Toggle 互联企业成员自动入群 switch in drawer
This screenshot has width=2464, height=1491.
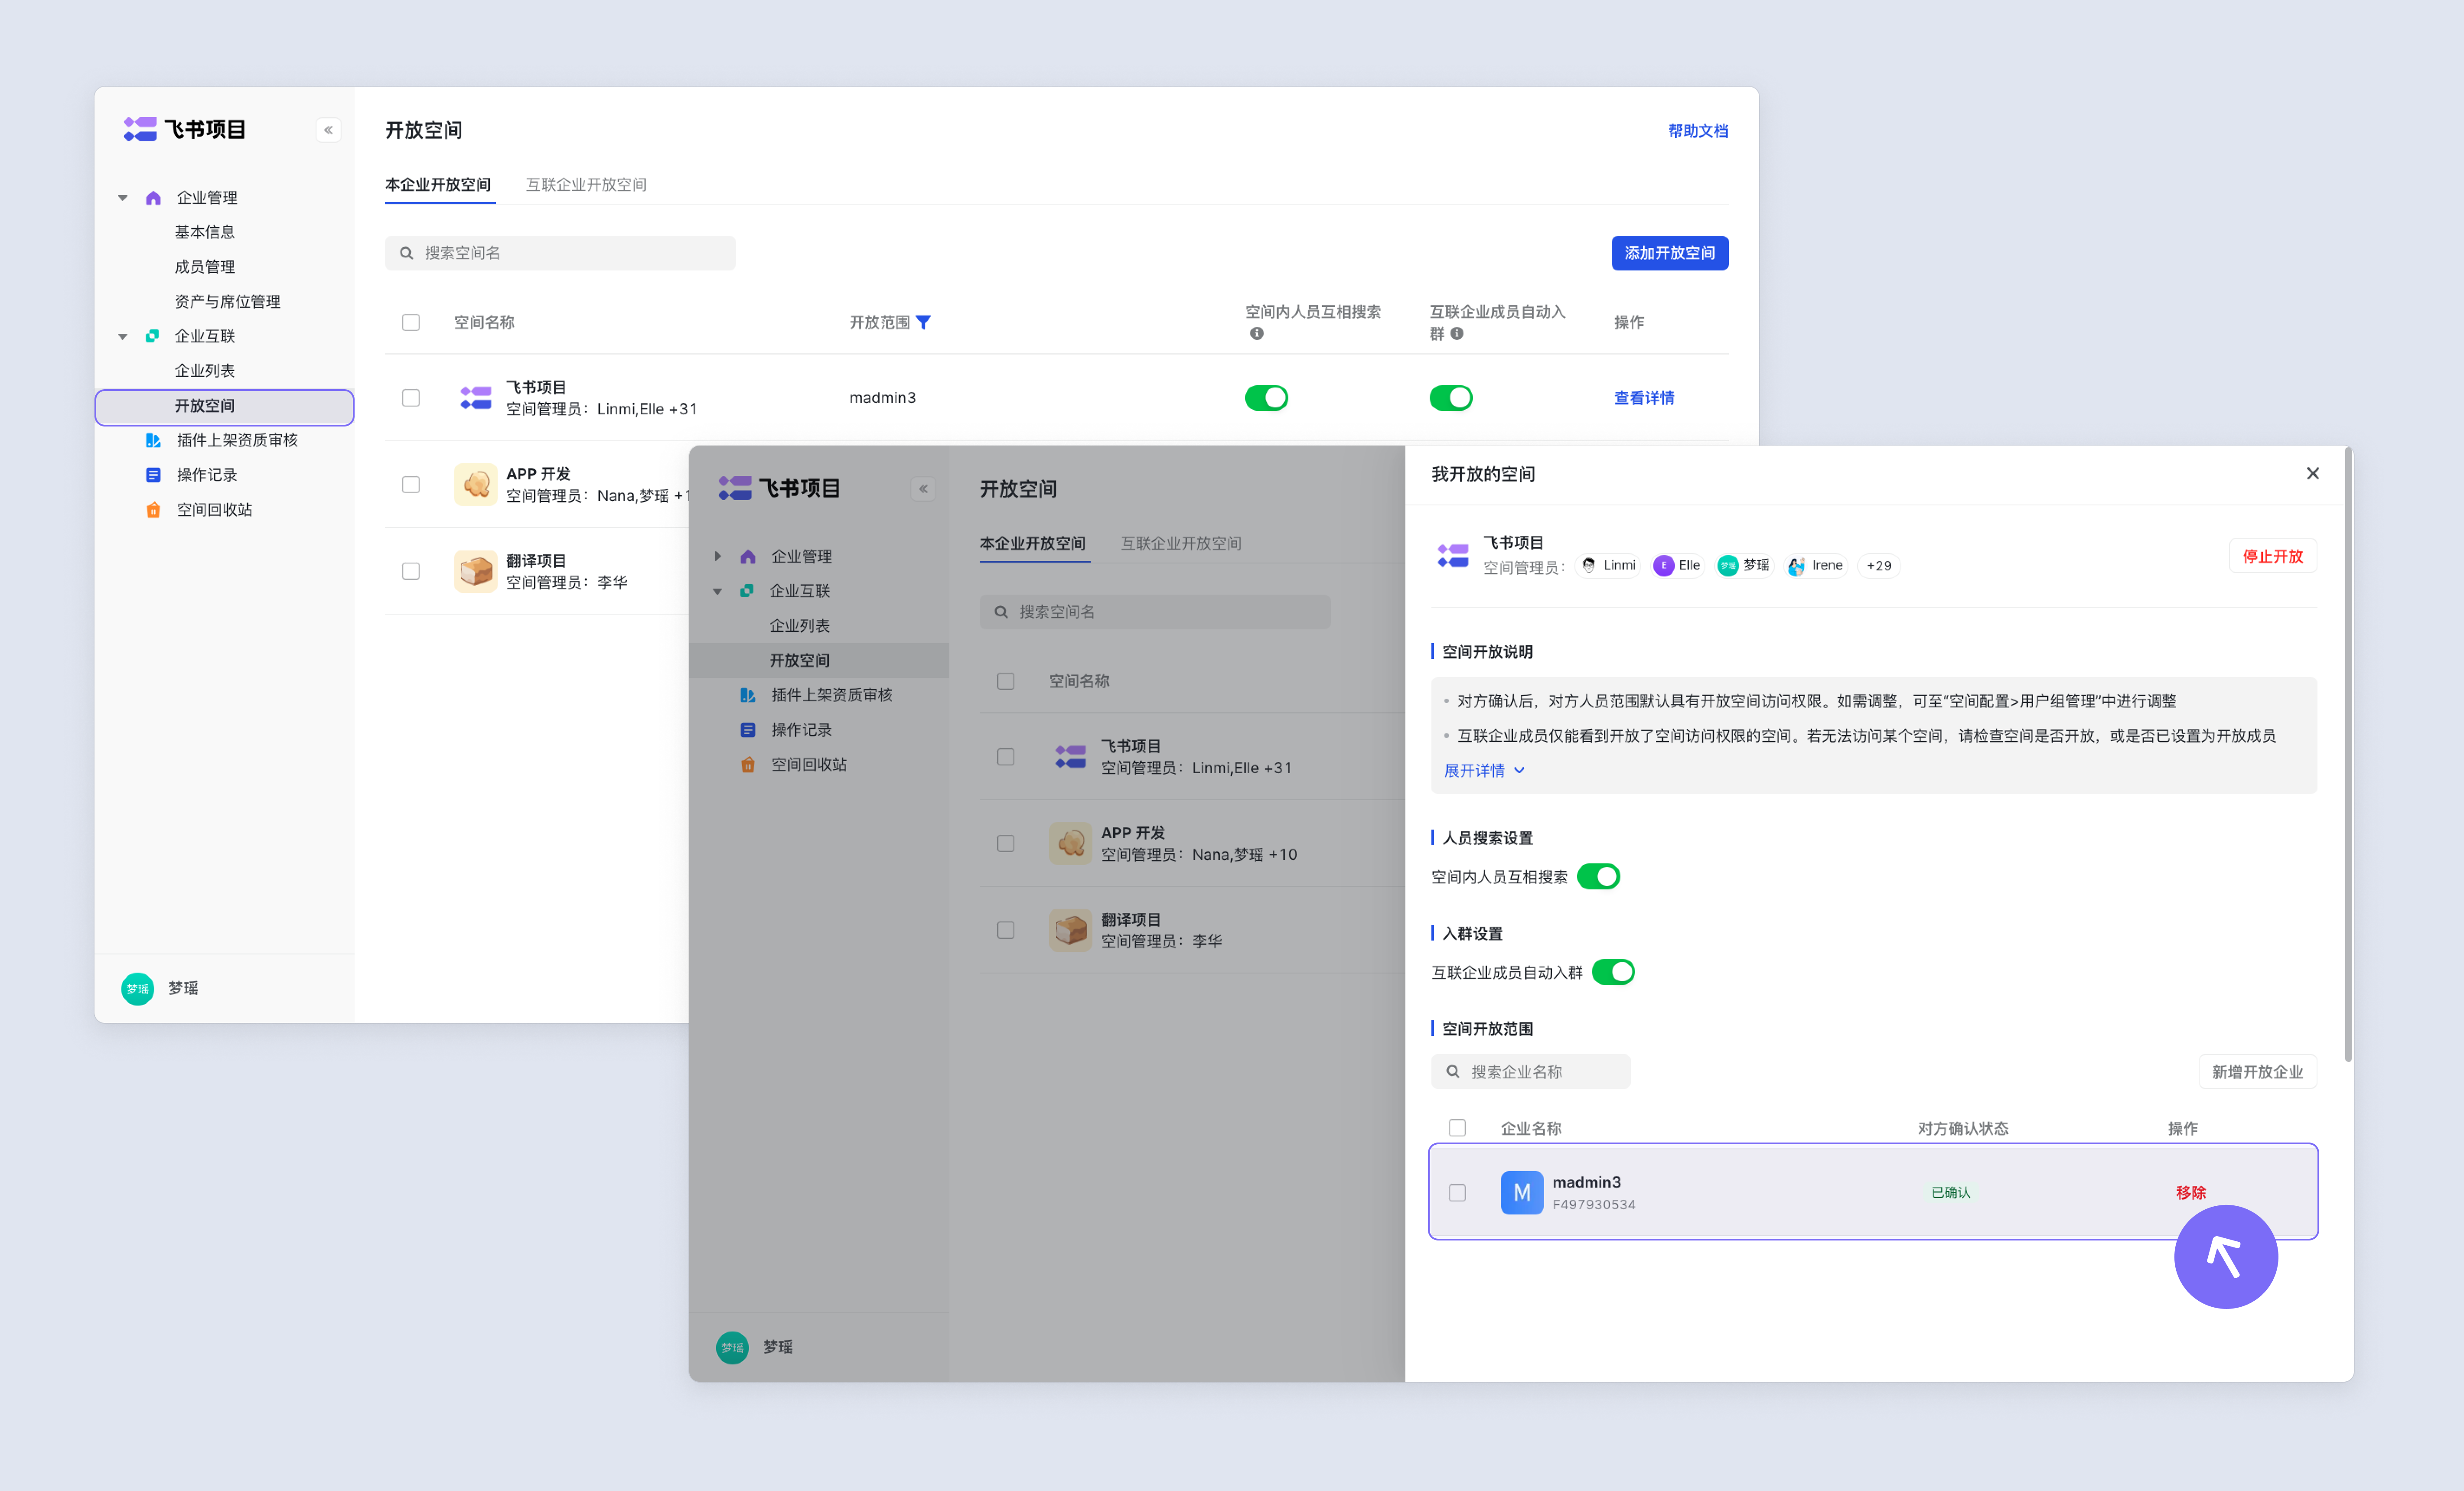point(1613,972)
